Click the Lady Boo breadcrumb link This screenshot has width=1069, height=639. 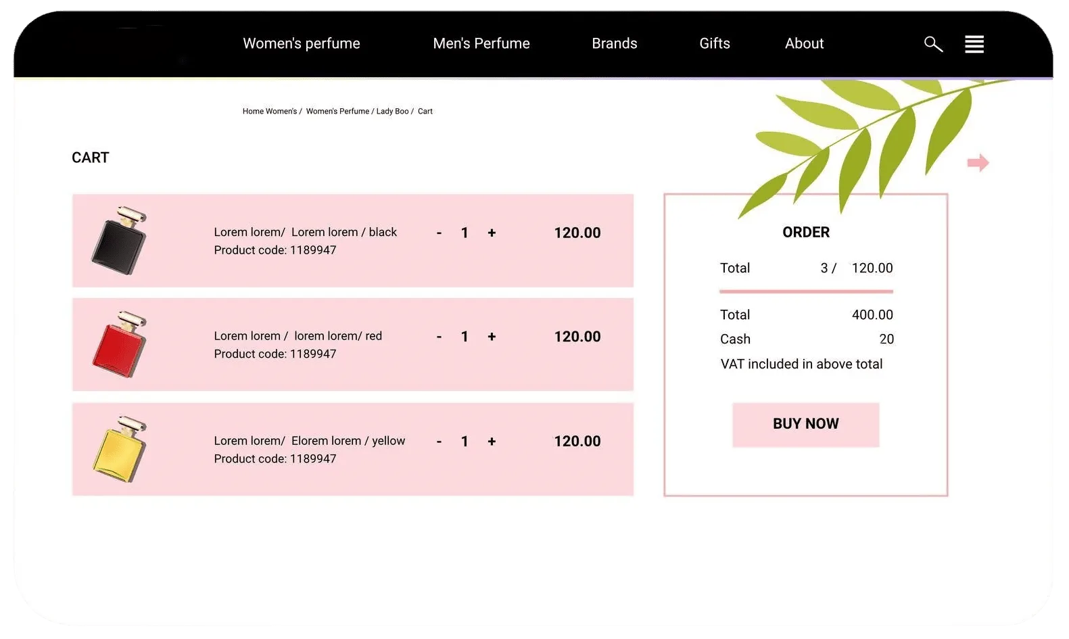pyautogui.click(x=392, y=112)
